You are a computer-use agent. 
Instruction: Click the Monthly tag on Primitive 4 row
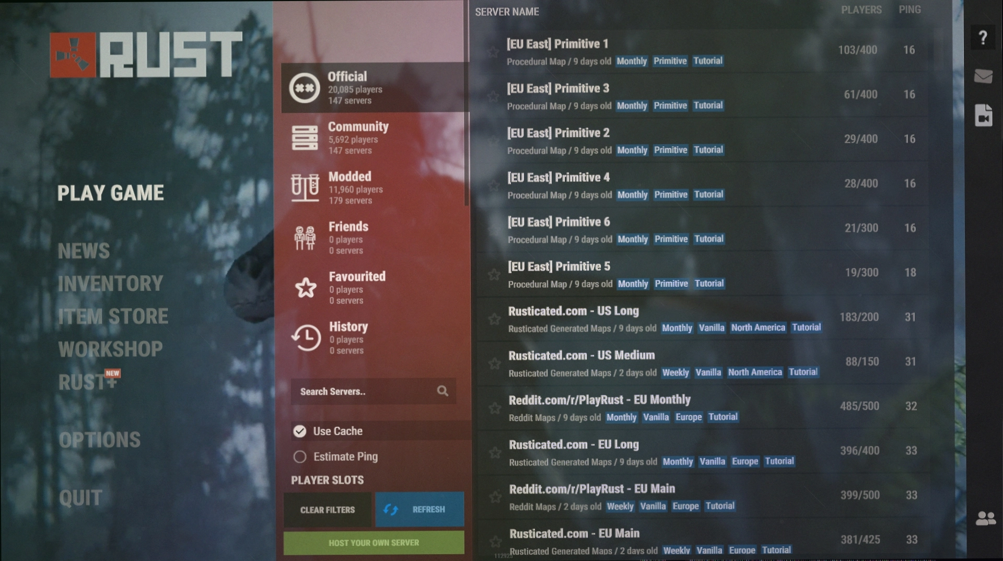coord(632,195)
